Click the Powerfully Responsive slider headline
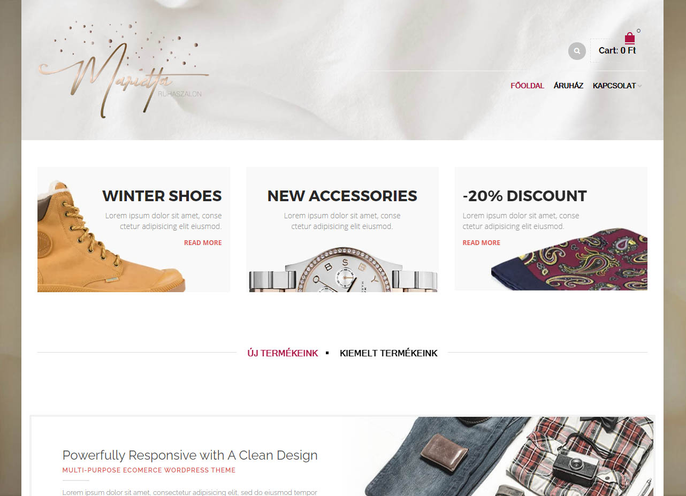 190,455
